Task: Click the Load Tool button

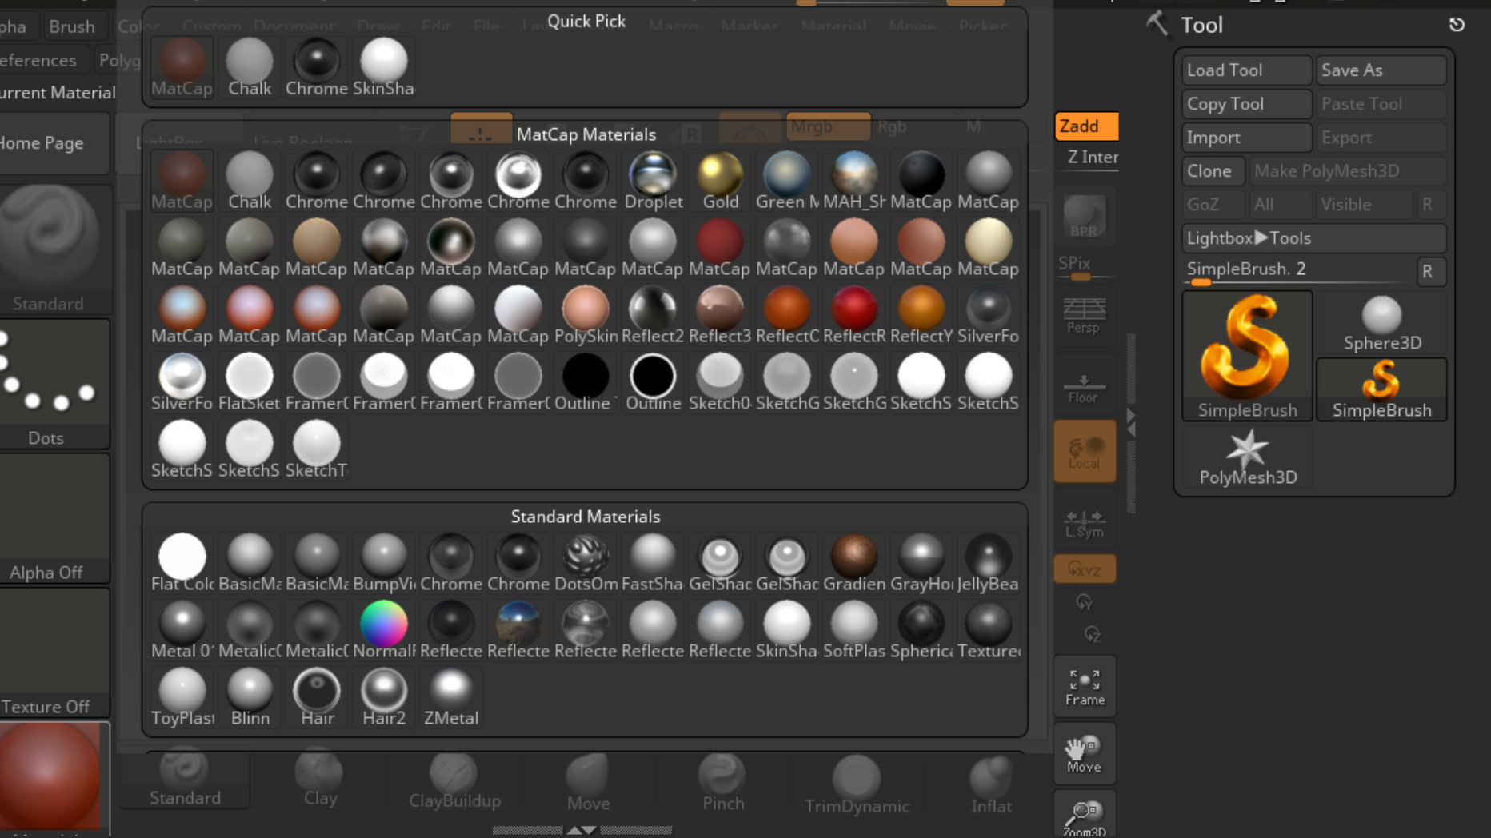Action: click(x=1246, y=70)
